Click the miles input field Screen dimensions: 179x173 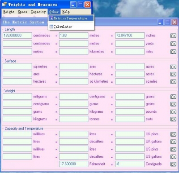click(130, 52)
